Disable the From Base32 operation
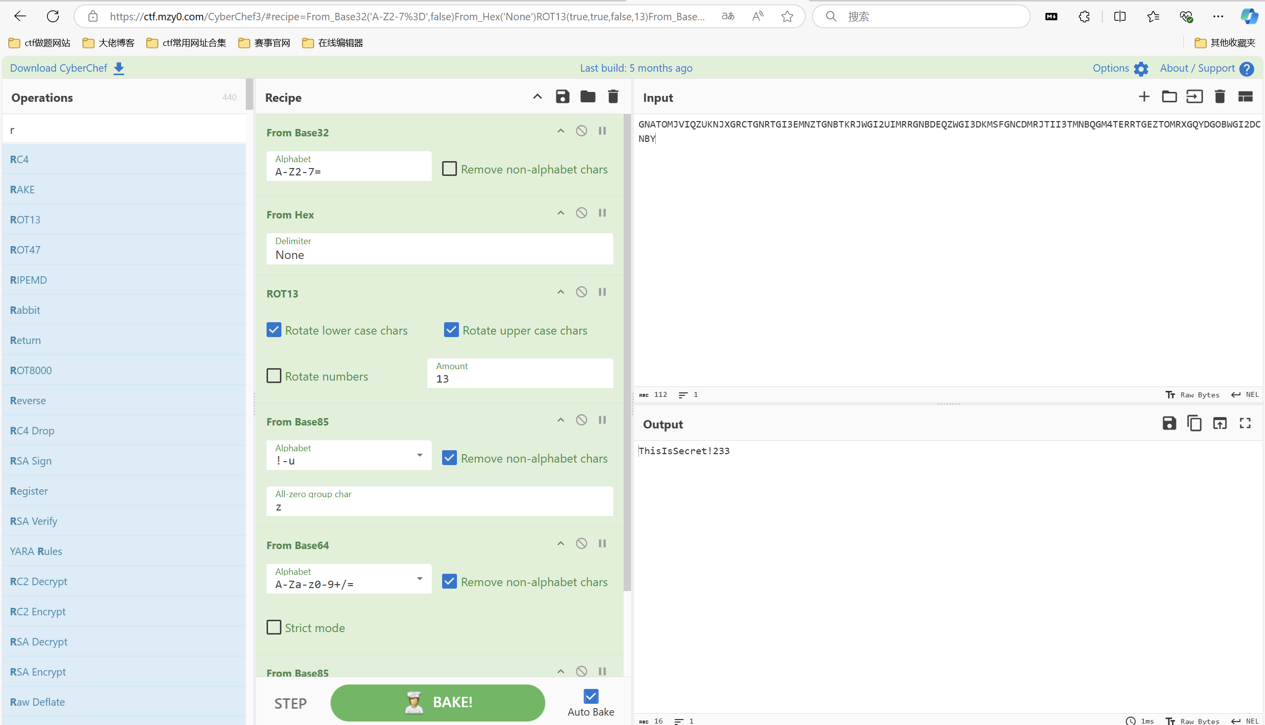1265x725 pixels. tap(582, 131)
